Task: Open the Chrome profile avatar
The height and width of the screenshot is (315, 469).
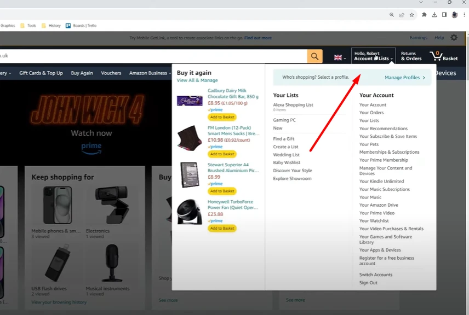Action: click(x=455, y=15)
